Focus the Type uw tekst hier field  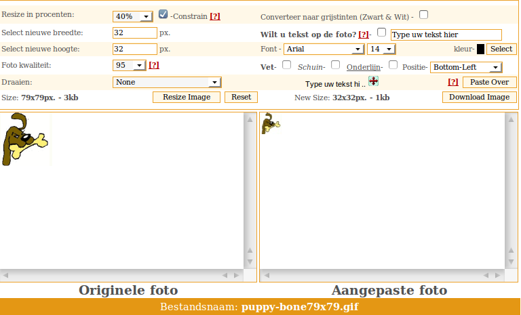[x=446, y=35]
